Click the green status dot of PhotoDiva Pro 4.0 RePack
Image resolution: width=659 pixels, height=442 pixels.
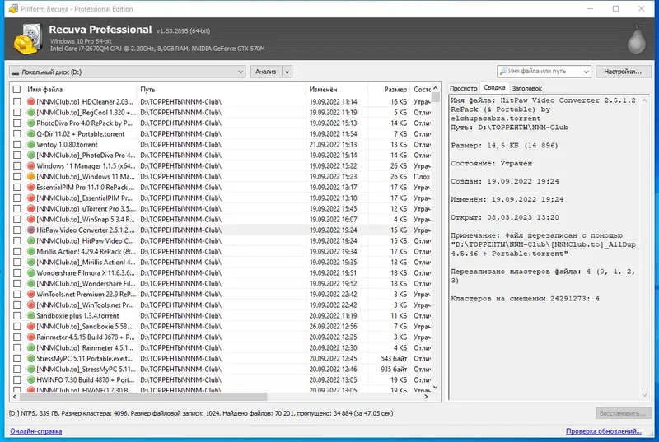30,123
